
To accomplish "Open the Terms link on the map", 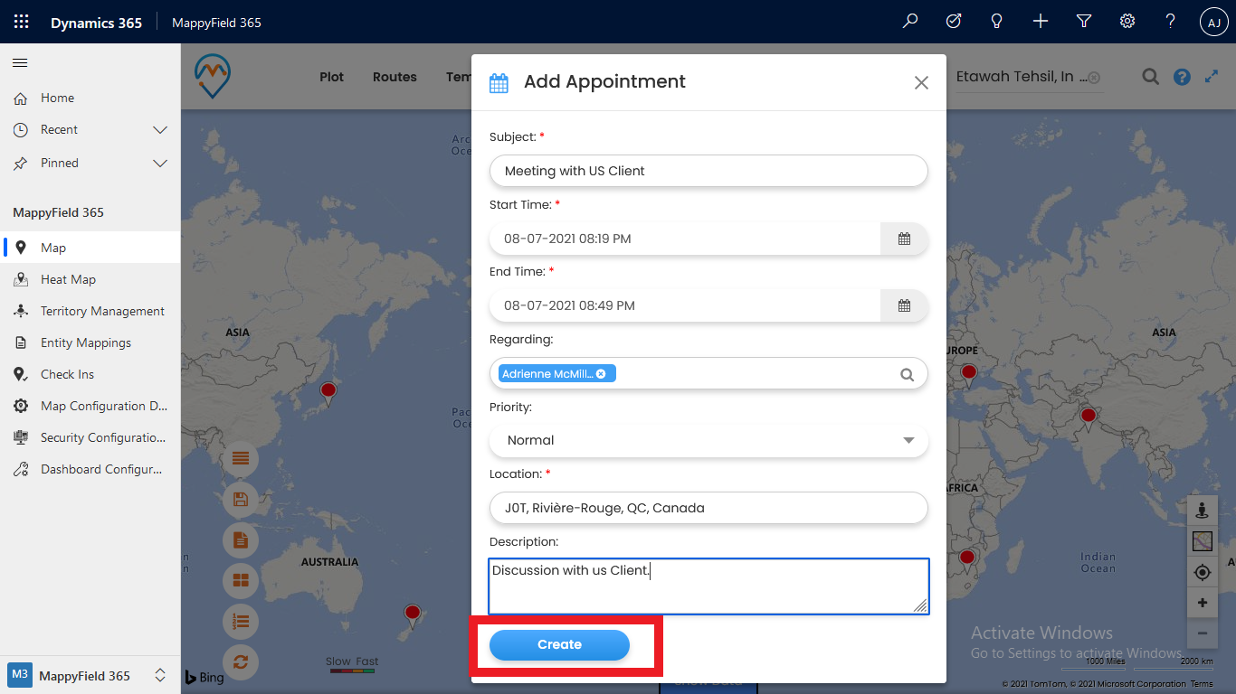I will (1202, 684).
